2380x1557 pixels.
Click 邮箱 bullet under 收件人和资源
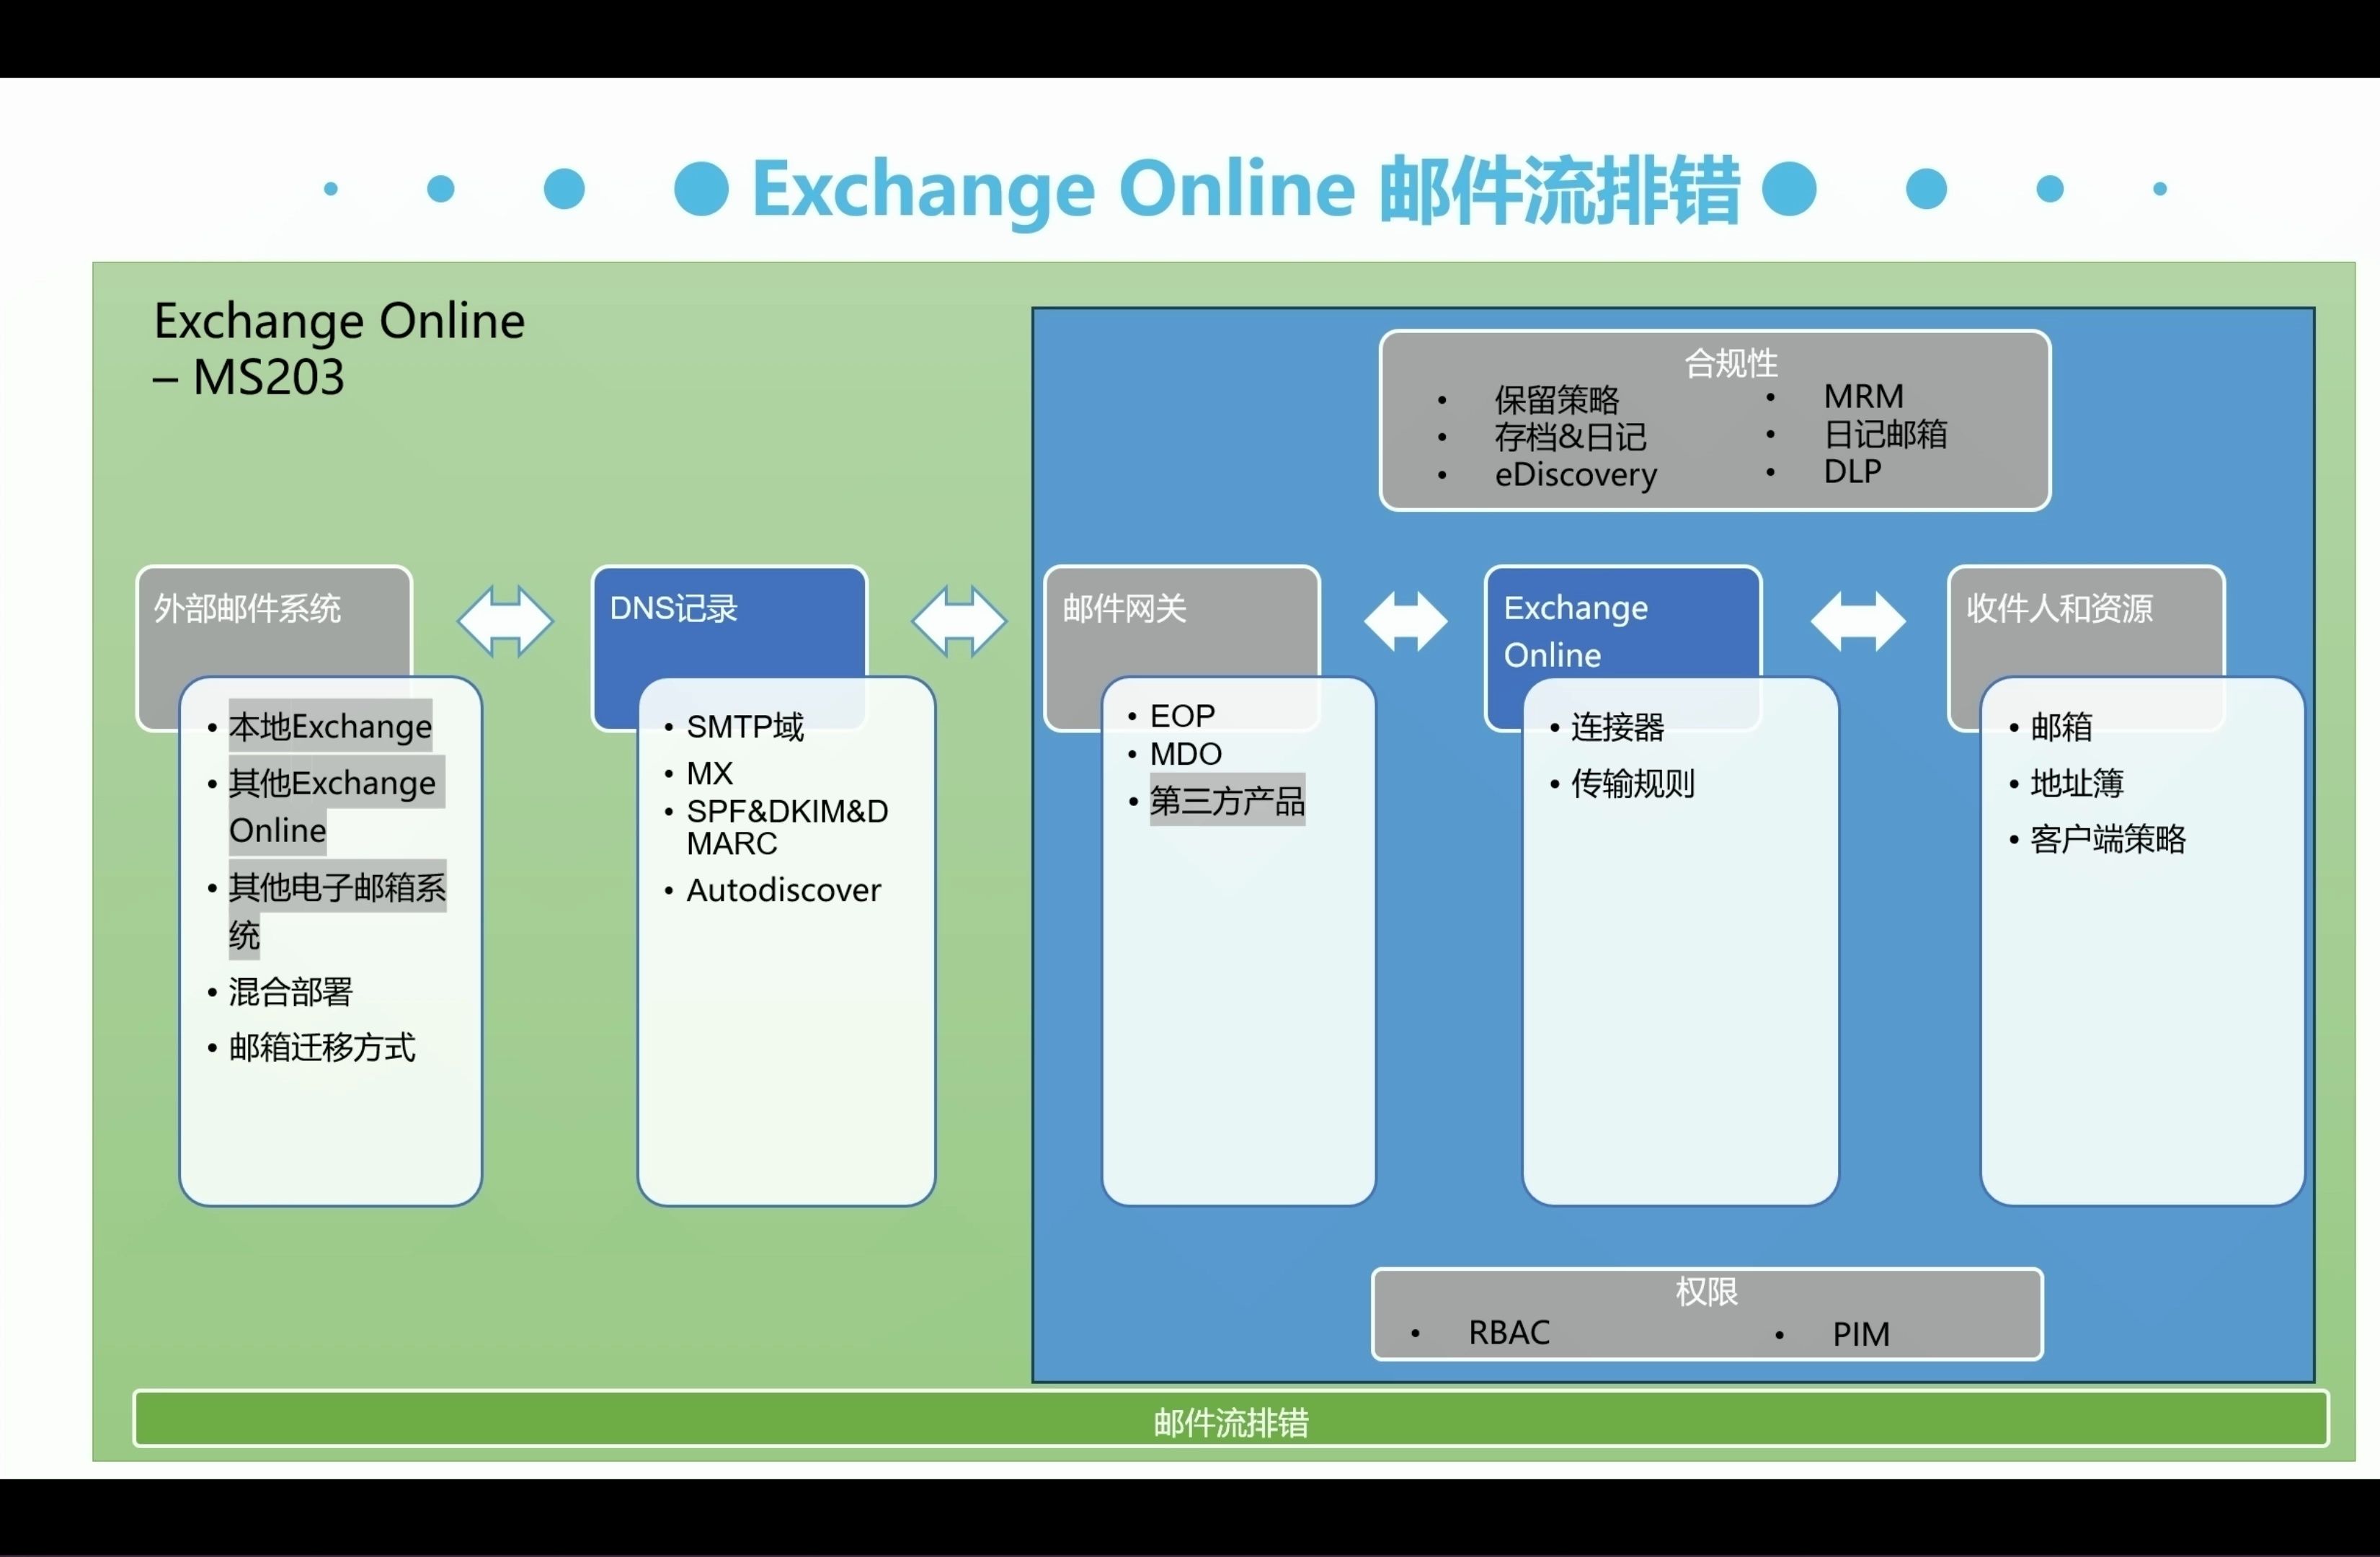(x=2061, y=727)
